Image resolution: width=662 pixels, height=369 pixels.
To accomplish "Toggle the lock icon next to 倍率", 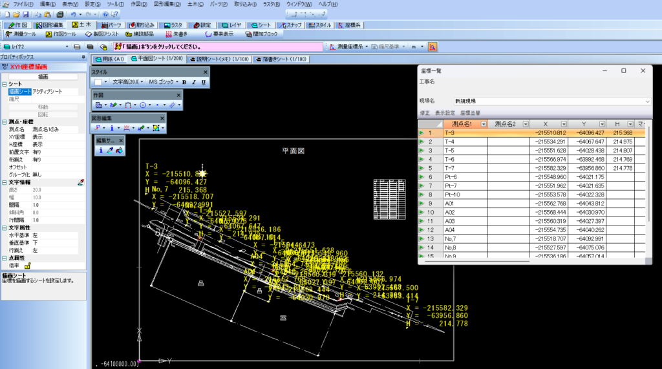I will click(27, 265).
